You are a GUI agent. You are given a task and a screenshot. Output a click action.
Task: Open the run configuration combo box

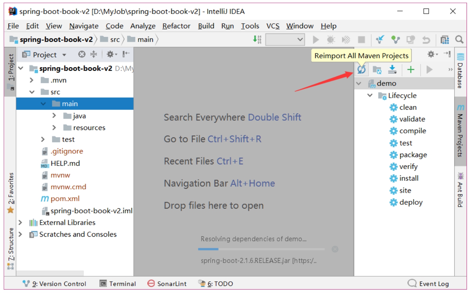click(285, 40)
